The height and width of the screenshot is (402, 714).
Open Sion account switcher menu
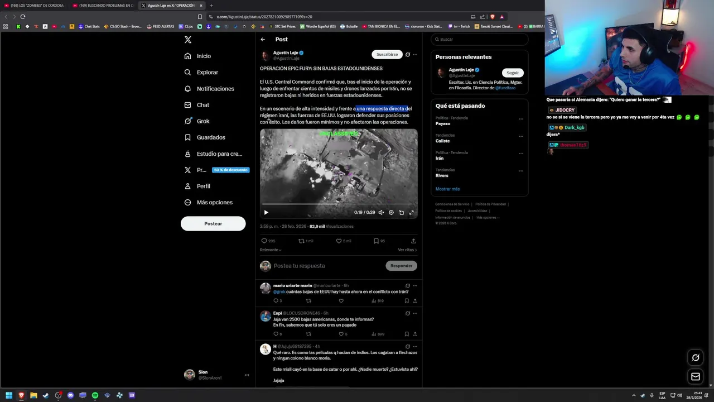click(x=216, y=375)
